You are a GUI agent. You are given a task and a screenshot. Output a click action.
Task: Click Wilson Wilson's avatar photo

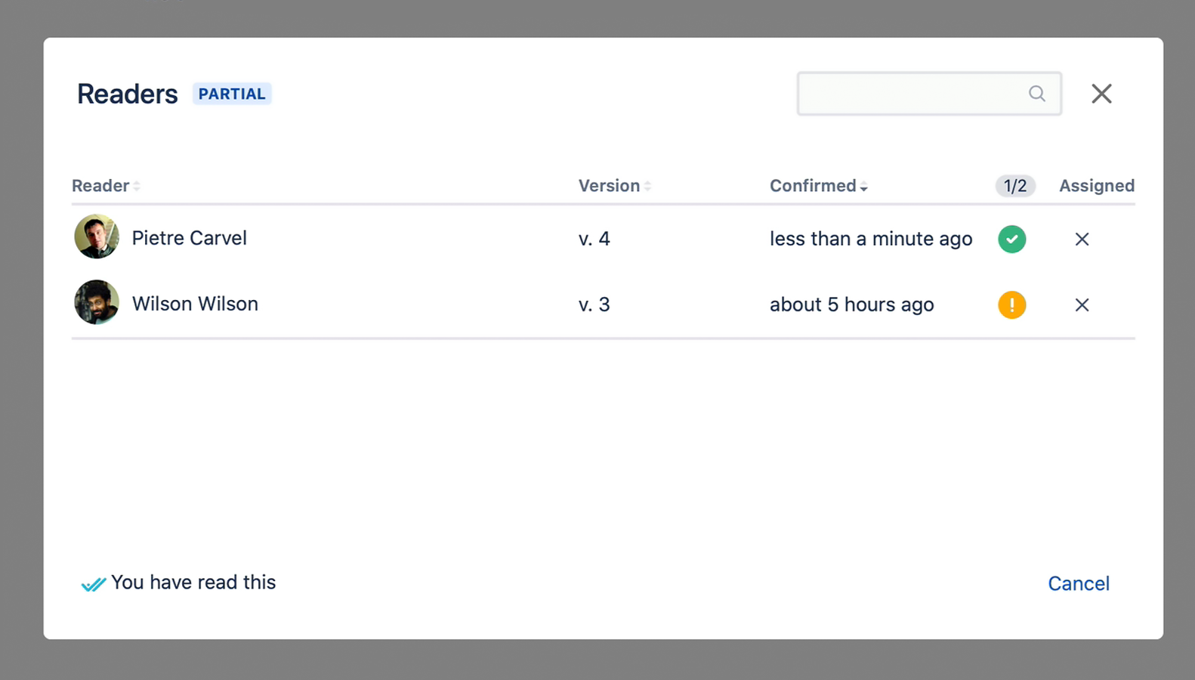pyautogui.click(x=97, y=303)
